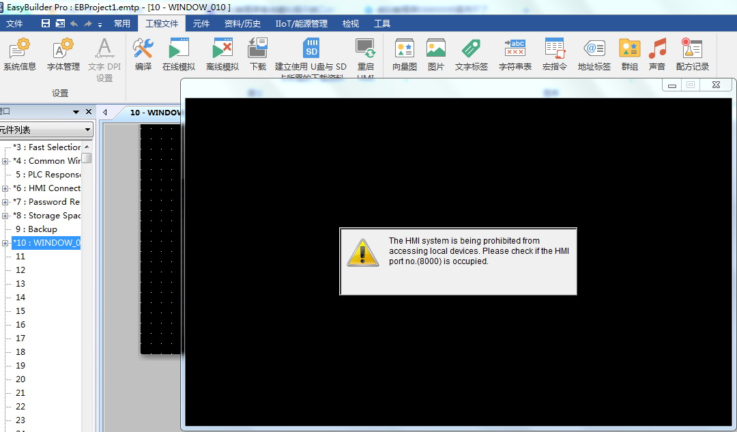Open the panel options dropdown arrow

(76, 112)
